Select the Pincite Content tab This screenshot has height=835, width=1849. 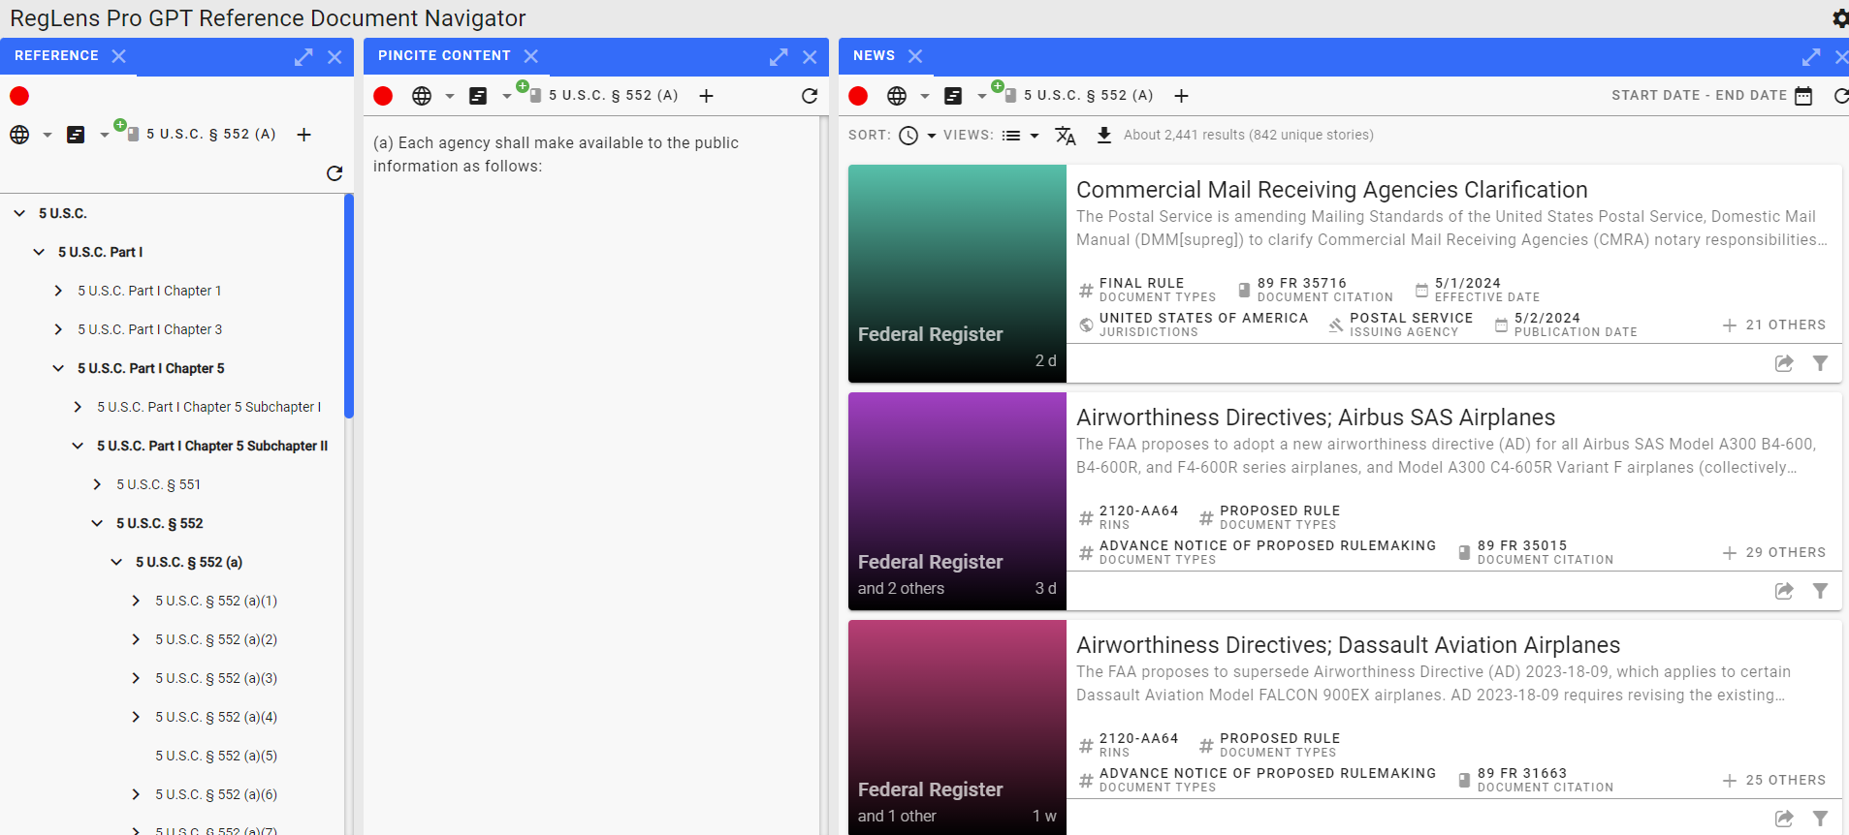tap(444, 56)
